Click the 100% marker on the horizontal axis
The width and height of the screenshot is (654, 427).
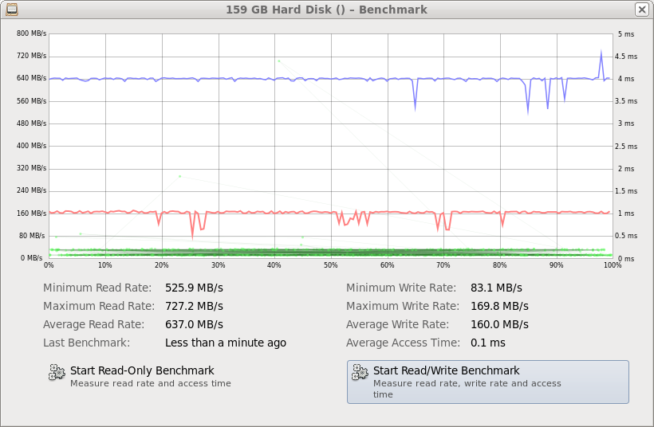pos(612,265)
